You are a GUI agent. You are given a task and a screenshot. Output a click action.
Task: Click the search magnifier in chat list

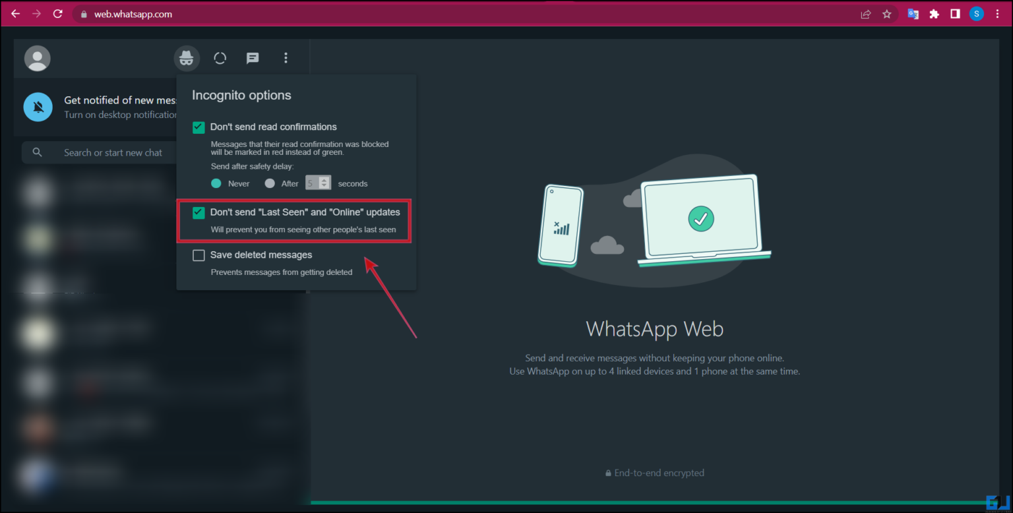click(x=38, y=152)
